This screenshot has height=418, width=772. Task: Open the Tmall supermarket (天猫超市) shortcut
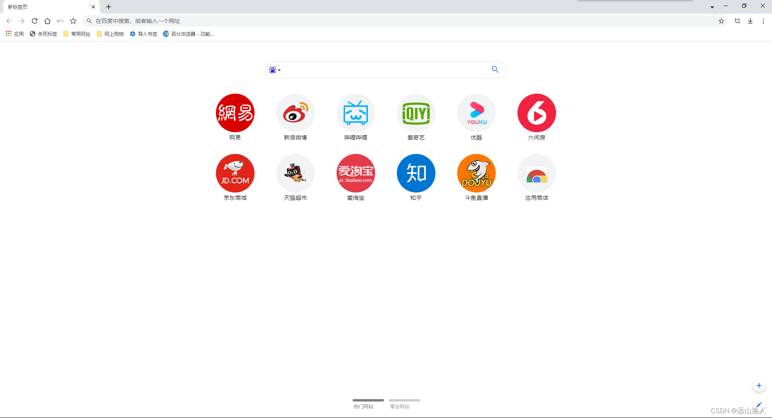296,173
